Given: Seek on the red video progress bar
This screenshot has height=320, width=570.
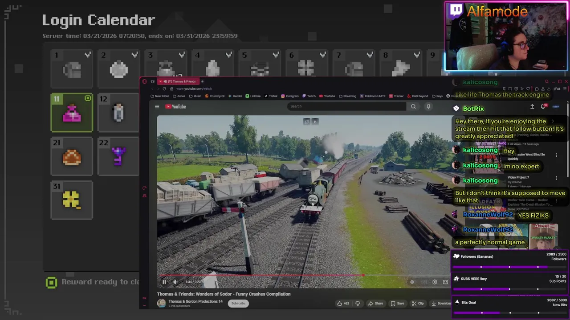Looking at the screenshot, I should coord(304,275).
